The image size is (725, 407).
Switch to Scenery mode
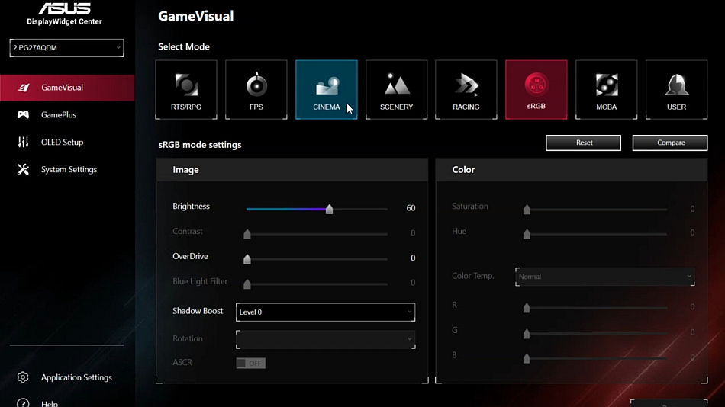[396, 89]
